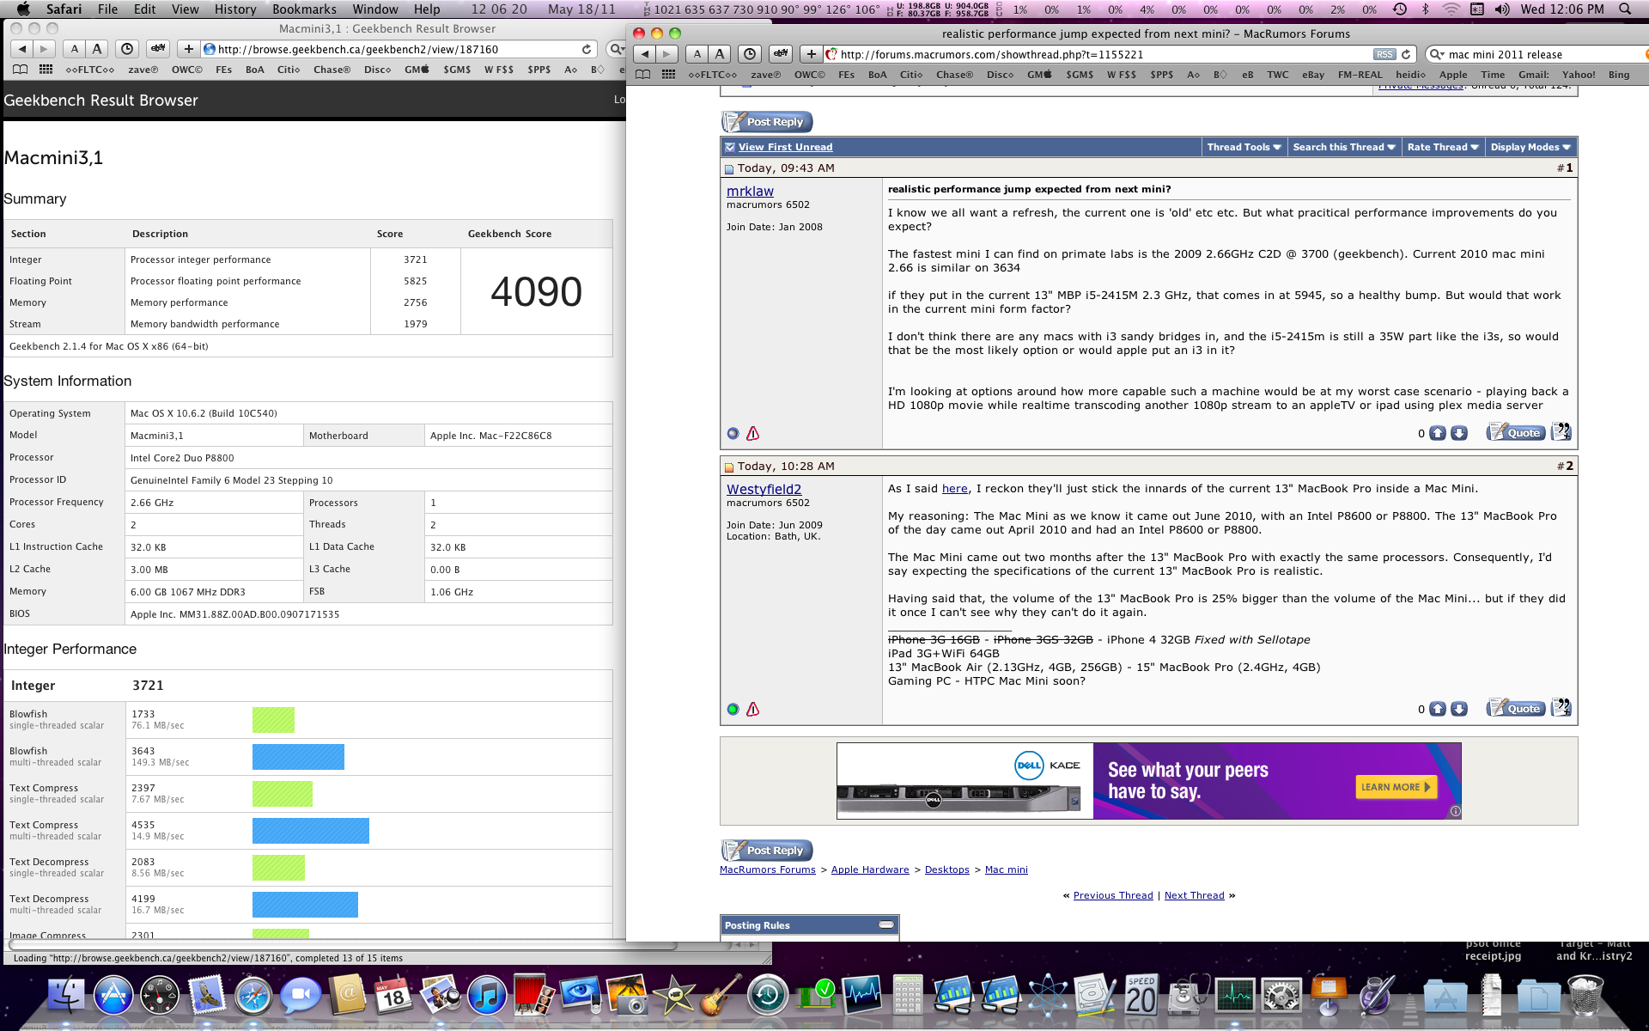
Task: Open the Window menu
Action: [x=375, y=9]
